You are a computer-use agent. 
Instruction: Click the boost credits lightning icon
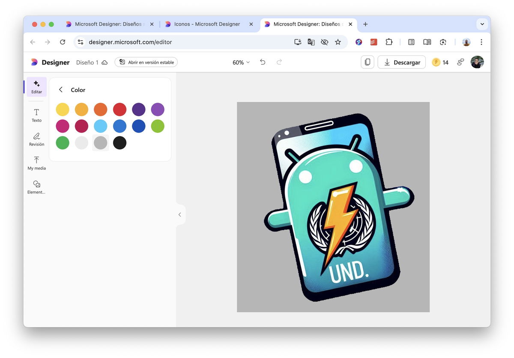click(x=436, y=62)
